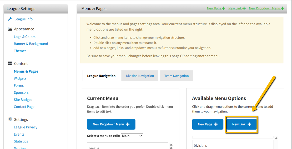Select Menus & Pages in sidebar

[x=26, y=71]
